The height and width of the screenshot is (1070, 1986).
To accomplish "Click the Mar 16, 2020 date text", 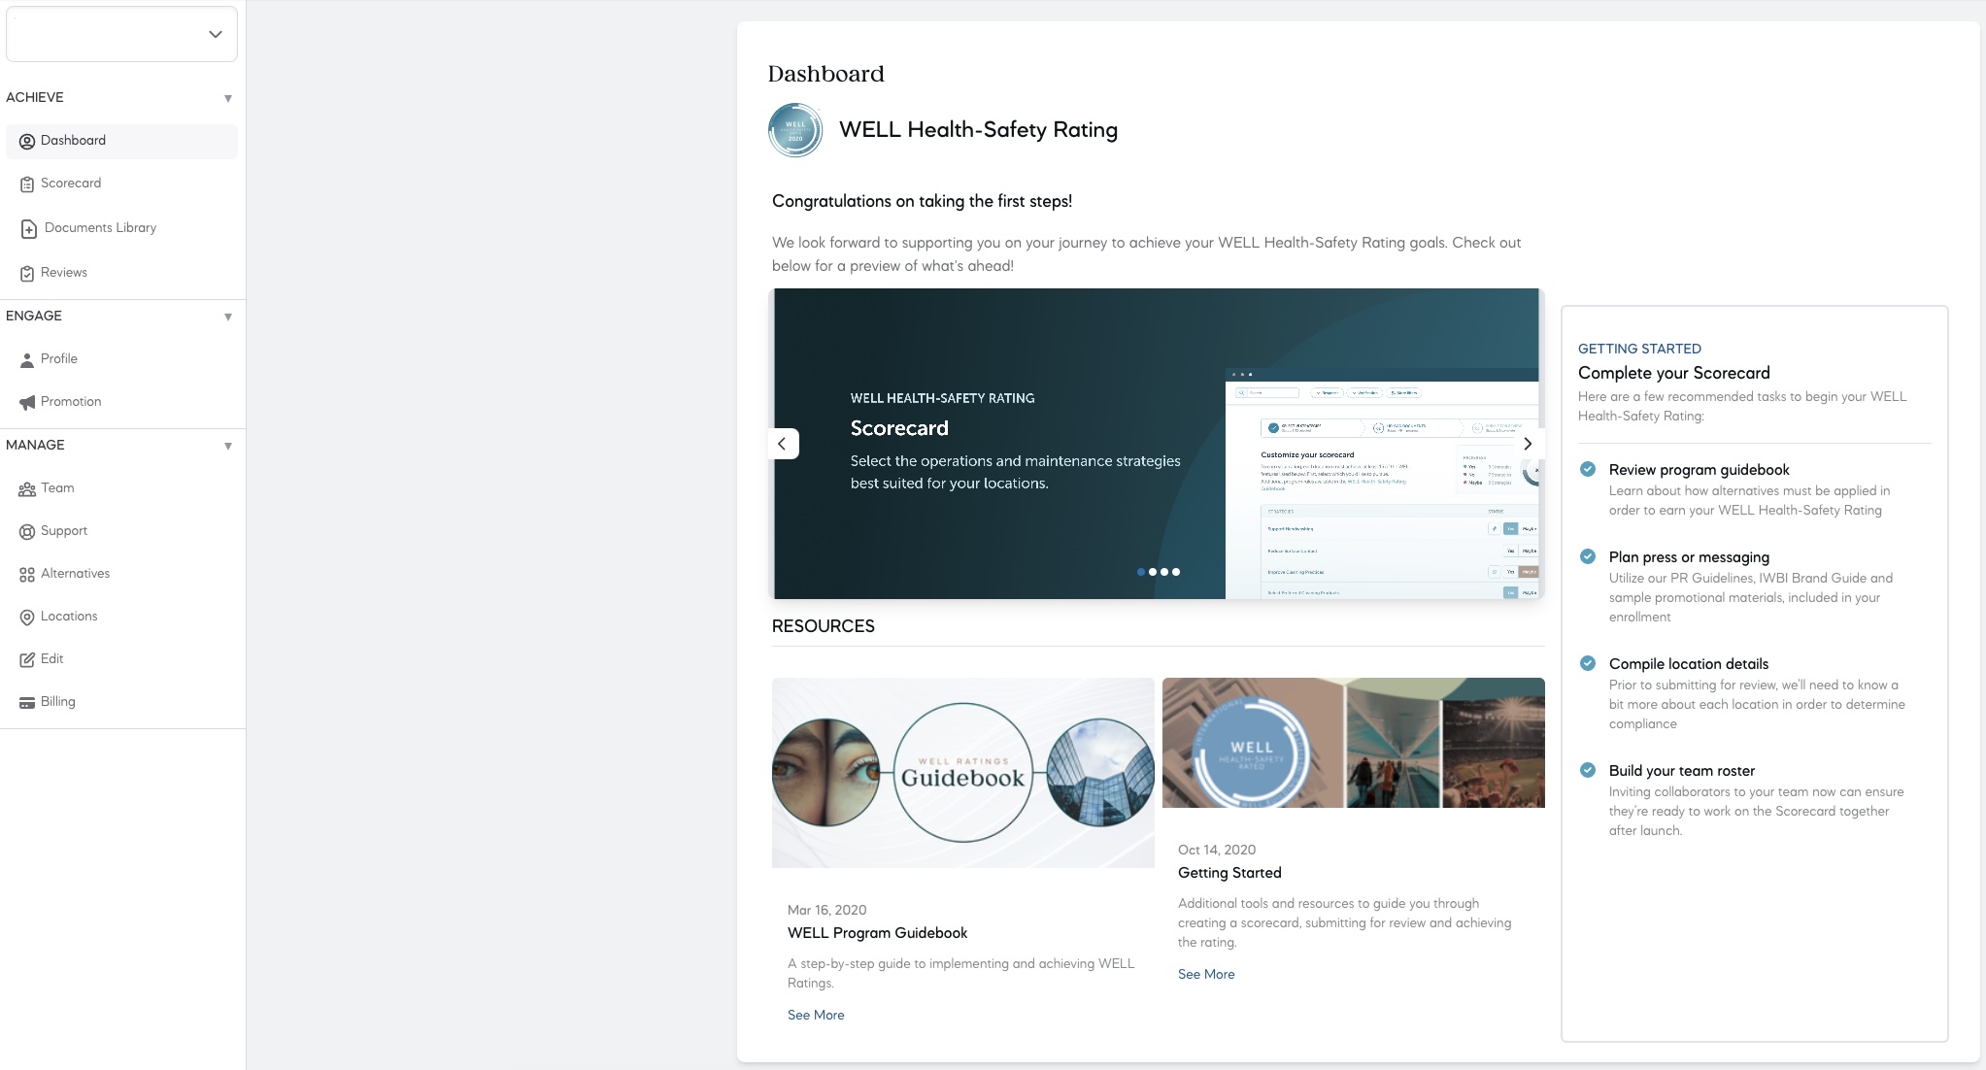I will 826,911.
